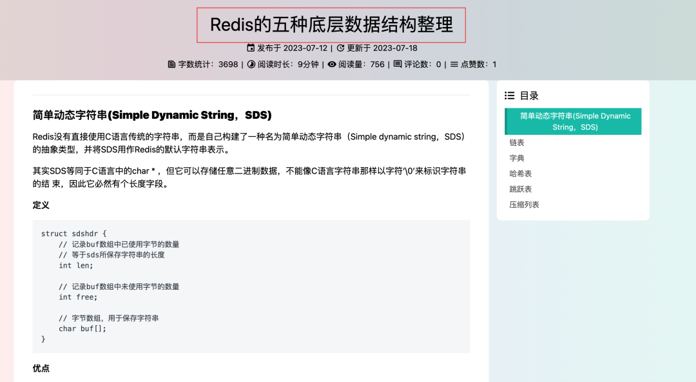Click the 定义 subheading
Image resolution: width=696 pixels, height=382 pixels.
point(41,205)
